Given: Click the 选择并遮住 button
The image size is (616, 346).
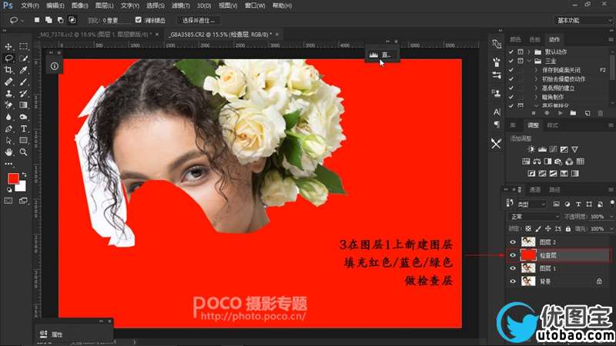Looking at the screenshot, I should click(x=199, y=19).
